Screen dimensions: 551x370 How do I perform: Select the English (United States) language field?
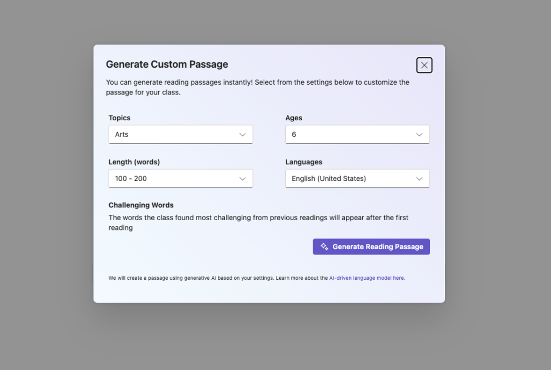tap(357, 178)
